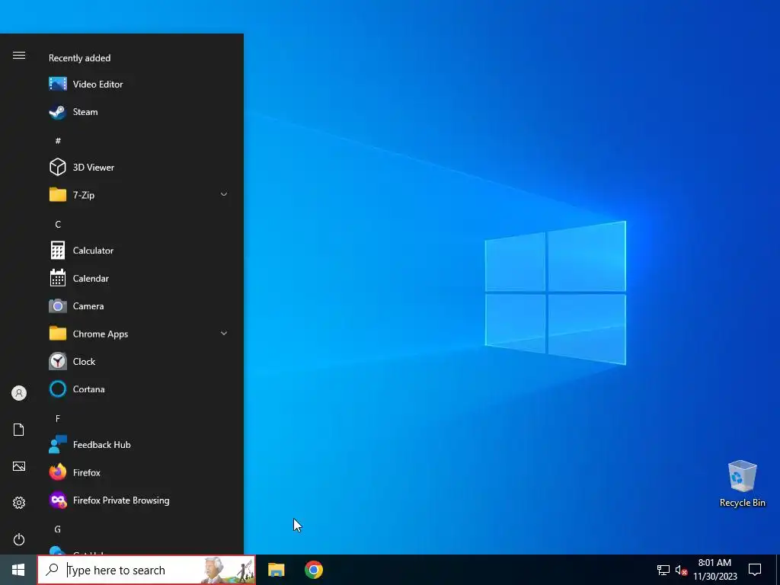This screenshot has height=585, width=780.
Task: Launch the Calculator app
Action: point(139,250)
